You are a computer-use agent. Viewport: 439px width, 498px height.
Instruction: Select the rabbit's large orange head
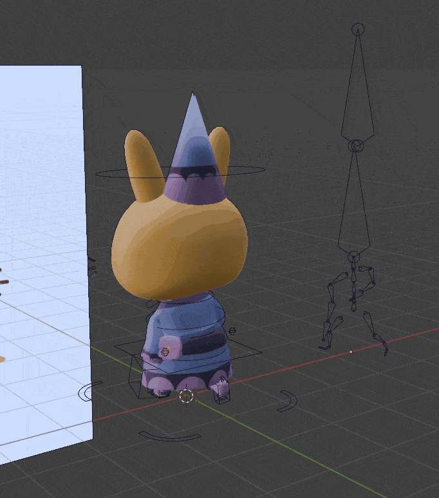180,248
